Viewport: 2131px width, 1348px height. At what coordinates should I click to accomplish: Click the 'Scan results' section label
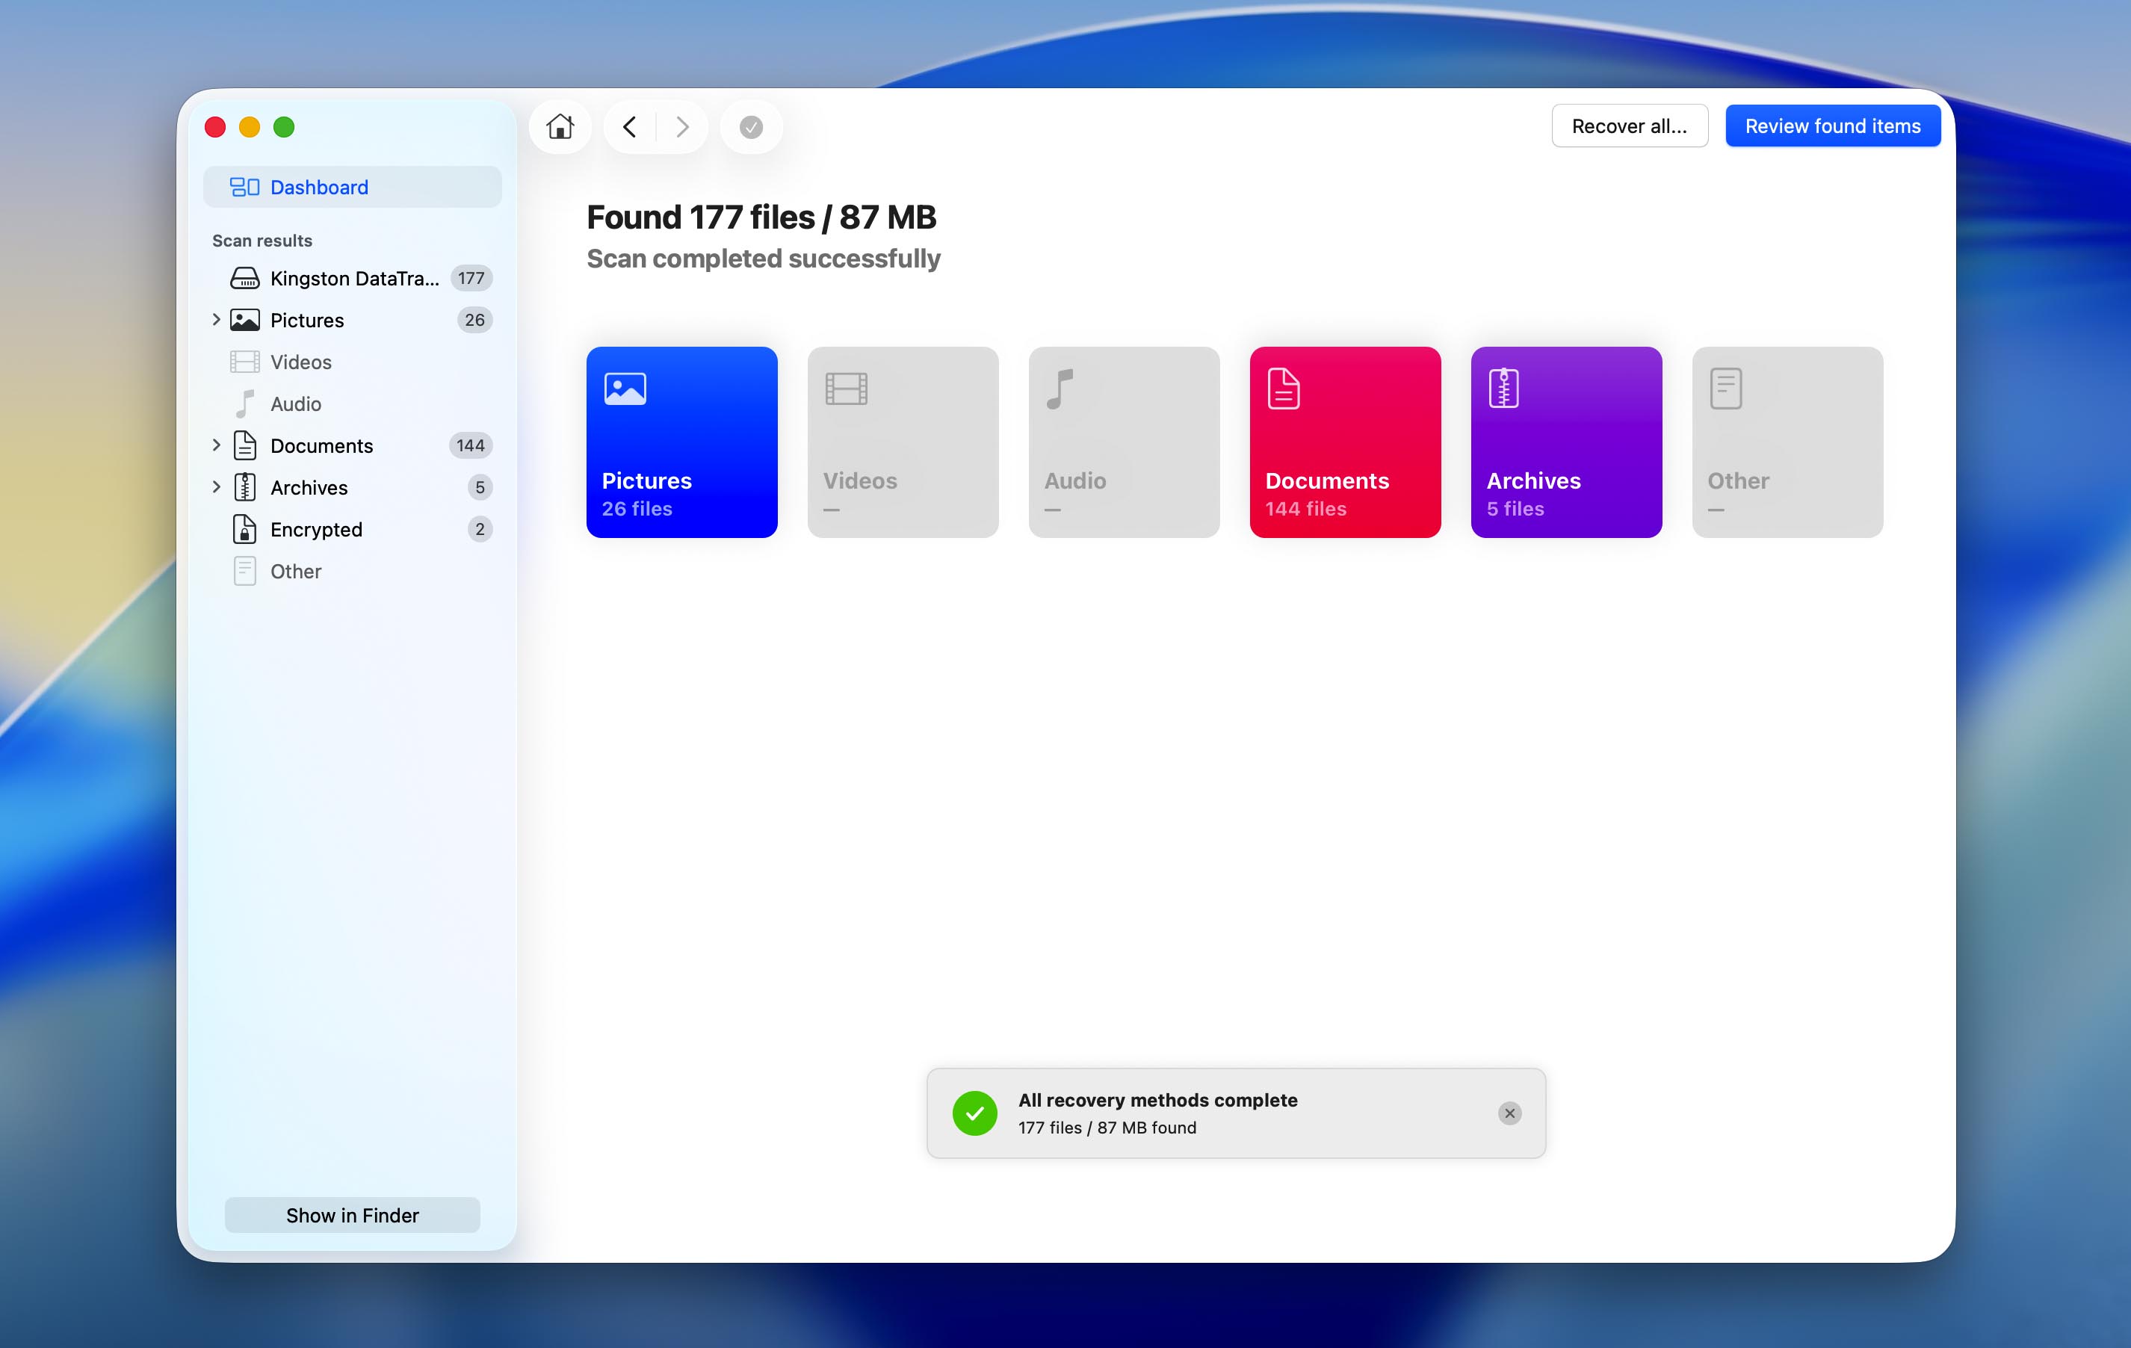click(262, 240)
